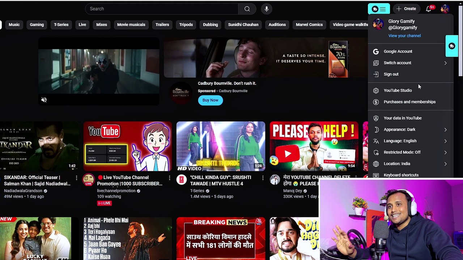Select the Dubbing filter chip
Image resolution: width=463 pixels, height=260 pixels.
click(211, 25)
